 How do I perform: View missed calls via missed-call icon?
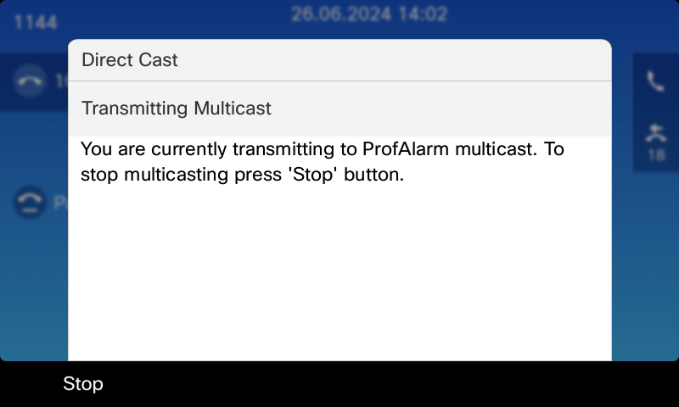[x=656, y=133]
